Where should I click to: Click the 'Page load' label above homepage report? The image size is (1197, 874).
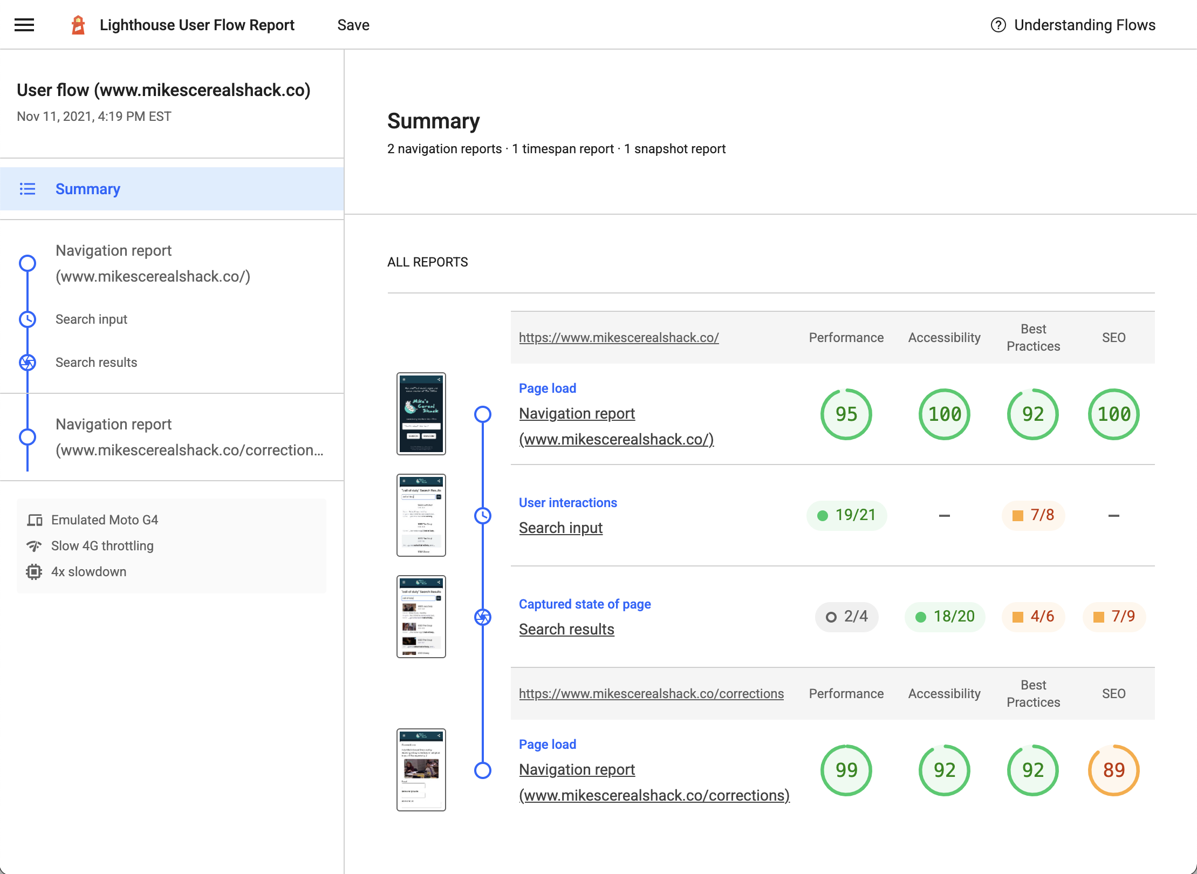pos(548,388)
